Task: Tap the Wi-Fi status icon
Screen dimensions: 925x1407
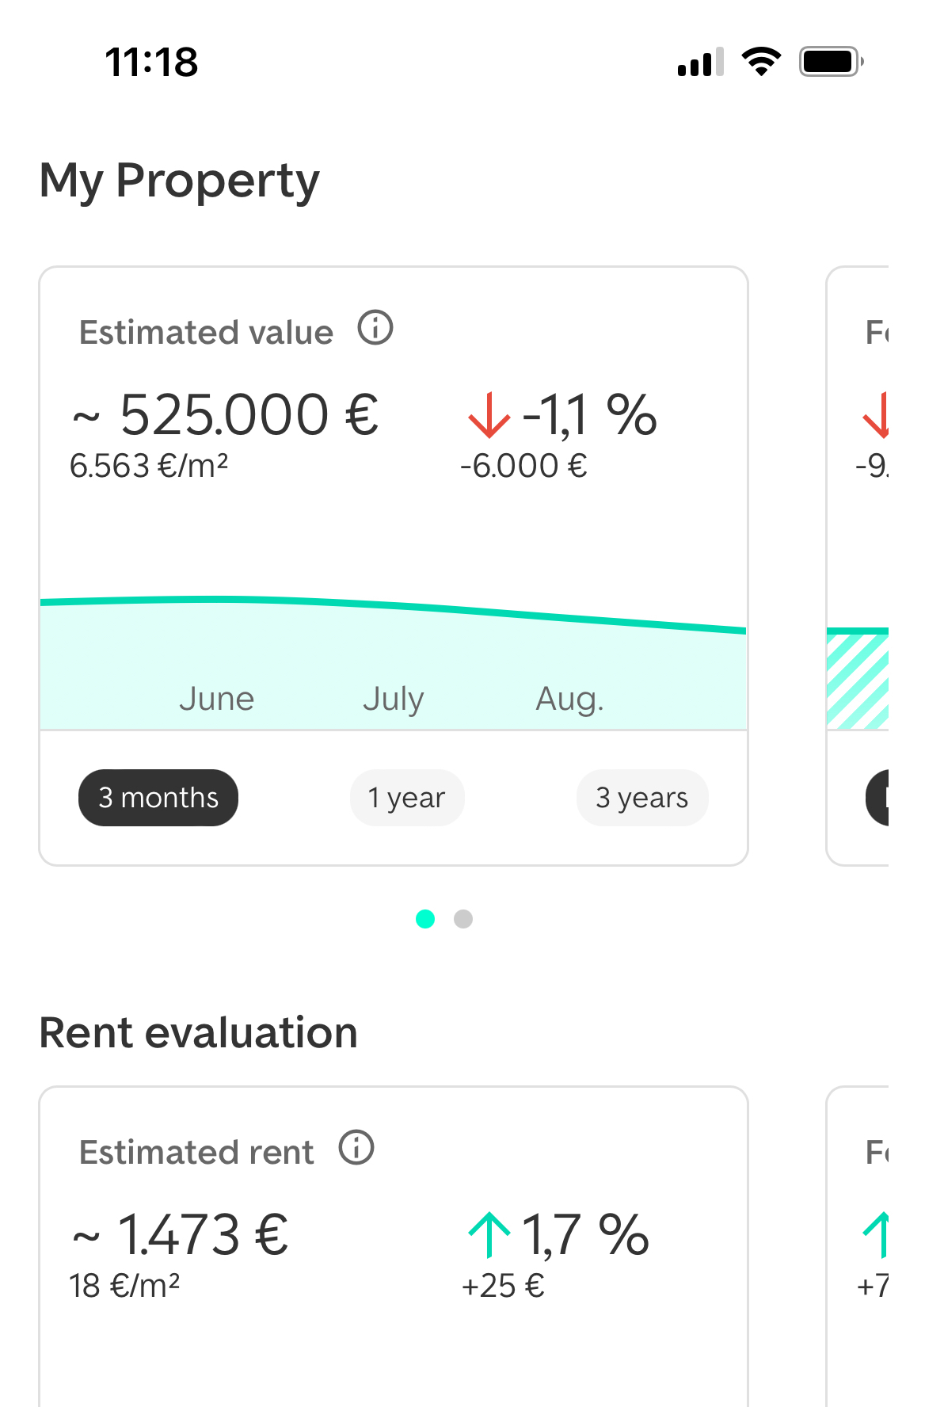Action: point(761,62)
